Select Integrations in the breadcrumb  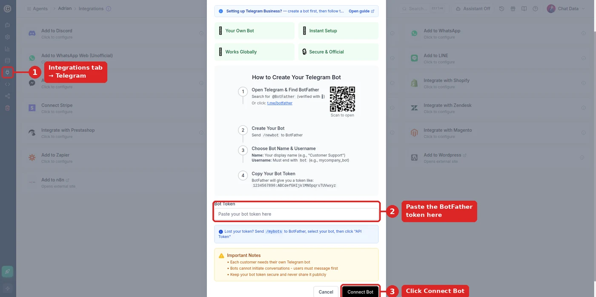(x=91, y=9)
